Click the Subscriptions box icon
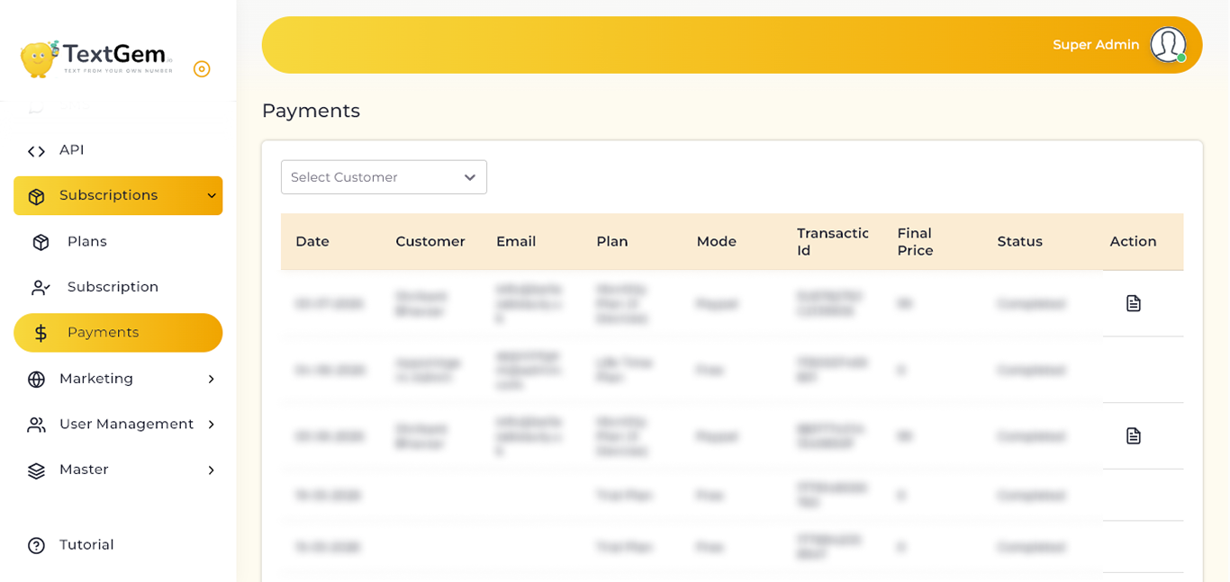 click(x=36, y=196)
